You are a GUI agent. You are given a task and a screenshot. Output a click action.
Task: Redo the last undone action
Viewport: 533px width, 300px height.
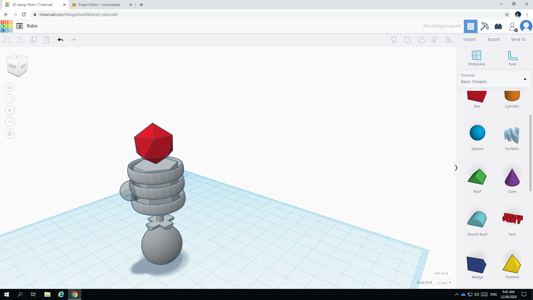coord(73,40)
